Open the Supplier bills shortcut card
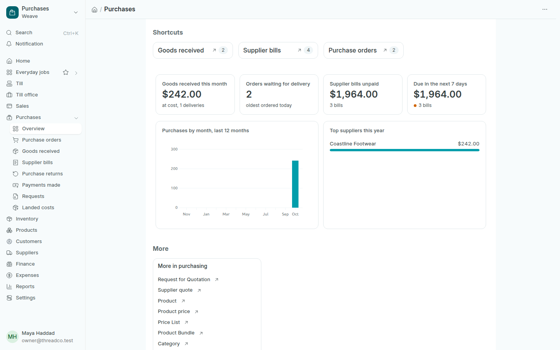This screenshot has width=560, height=350. [278, 50]
